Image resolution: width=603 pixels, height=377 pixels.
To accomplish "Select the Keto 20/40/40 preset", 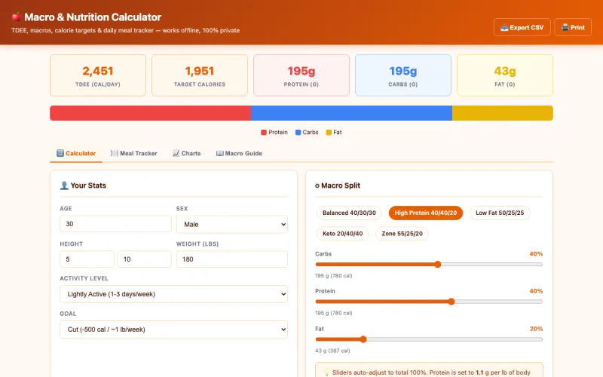I will [x=342, y=234].
